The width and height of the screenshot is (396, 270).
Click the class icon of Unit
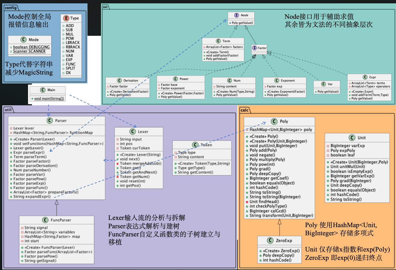352,138
